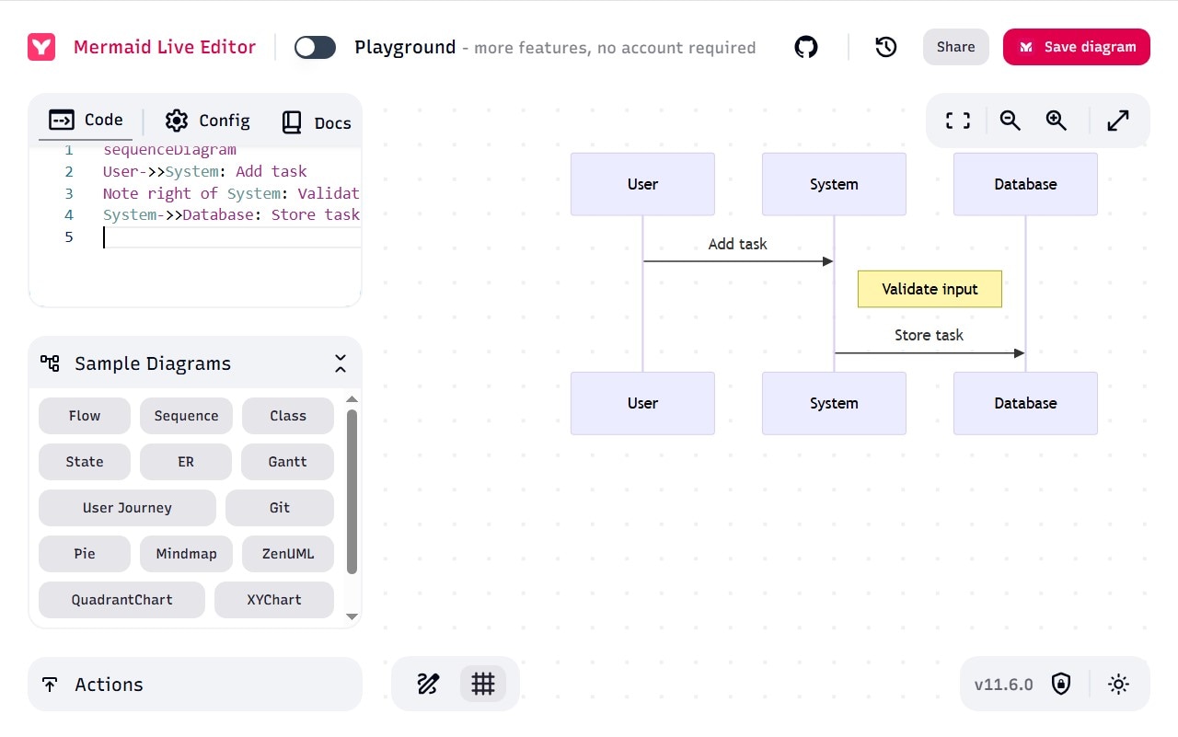Screen dimensions: 1178x737
Task: Click the 'System->>Database: Store task' code line
Action: 231,215
